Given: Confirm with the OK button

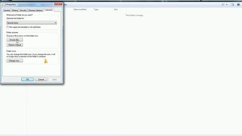Looking at the screenshot, I should (28, 79).
